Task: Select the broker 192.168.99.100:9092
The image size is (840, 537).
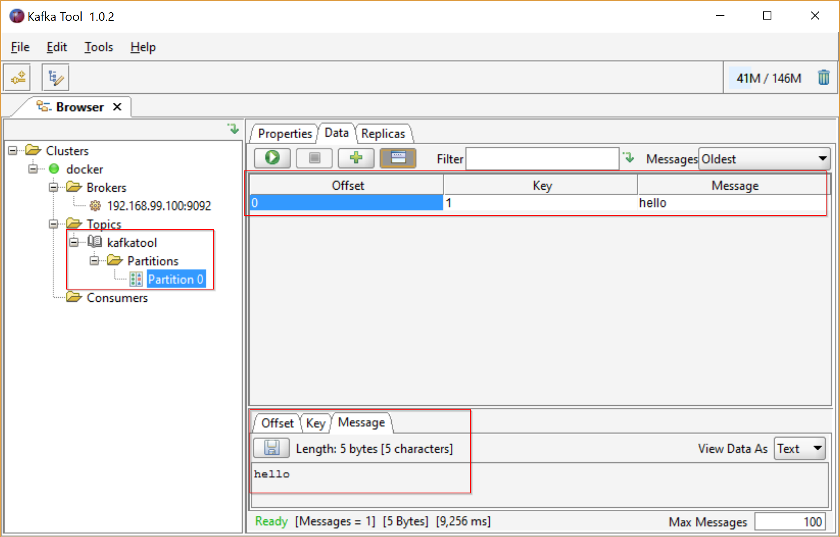Action: 159,206
